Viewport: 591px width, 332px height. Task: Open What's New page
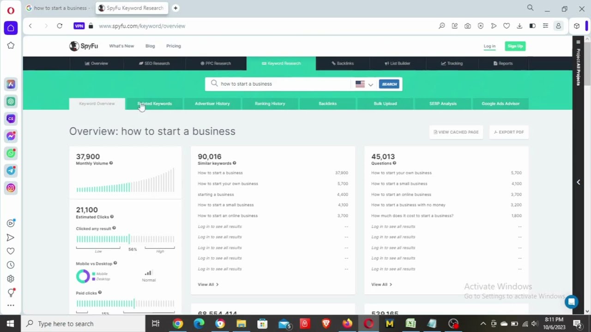121,46
